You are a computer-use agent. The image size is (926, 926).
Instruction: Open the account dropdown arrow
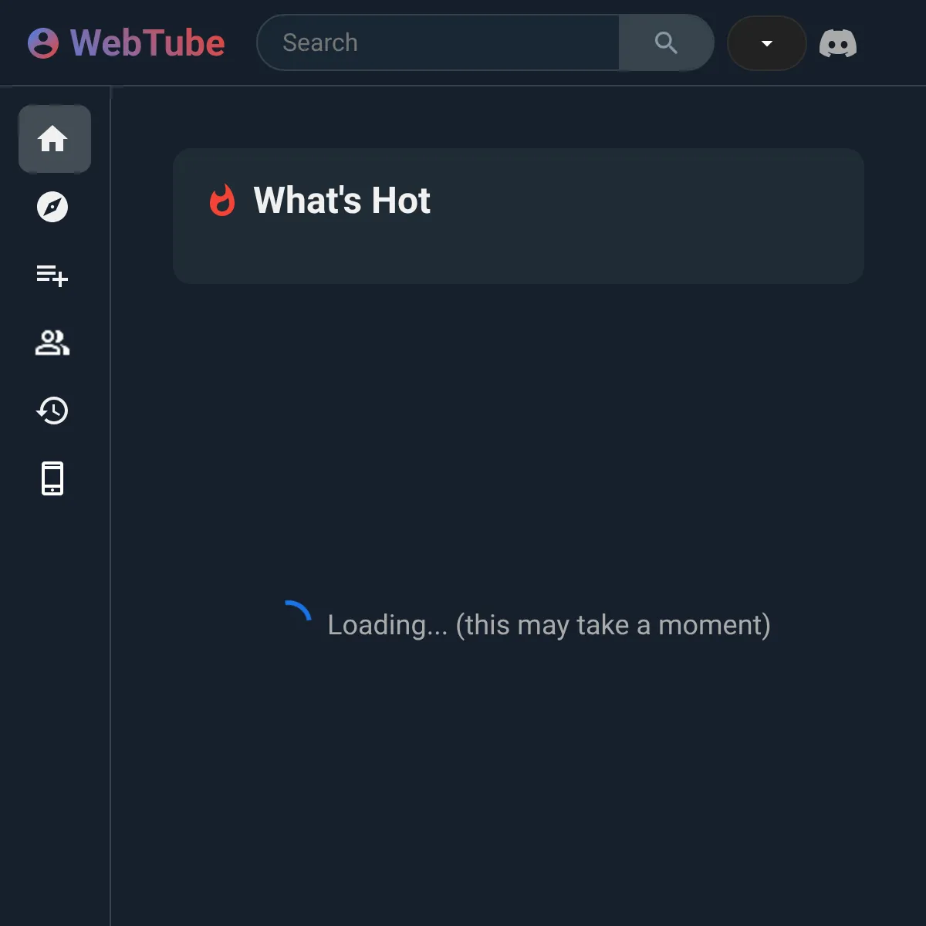(766, 43)
